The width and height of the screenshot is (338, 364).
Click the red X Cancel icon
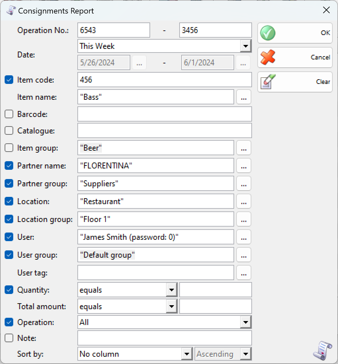pyautogui.click(x=268, y=57)
